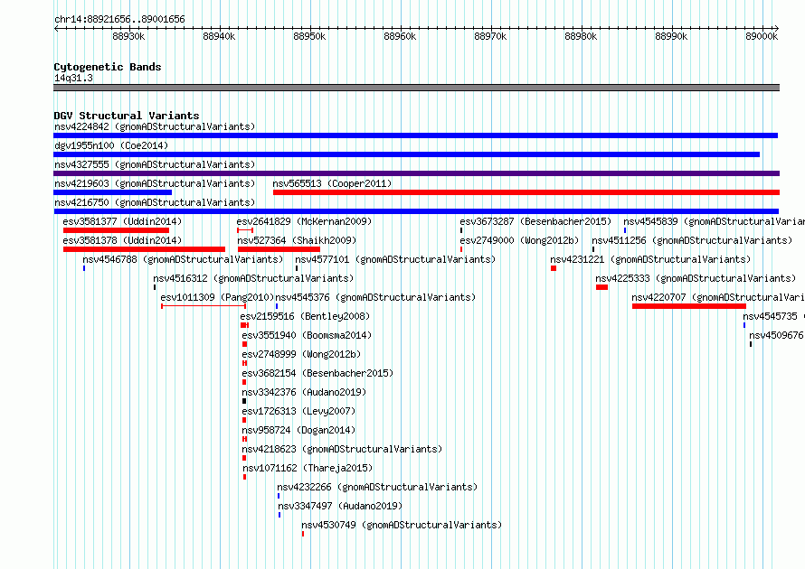The width and height of the screenshot is (805, 569).
Task: Click nsv1071162 (Thareja2015) label
Action: tap(308, 468)
